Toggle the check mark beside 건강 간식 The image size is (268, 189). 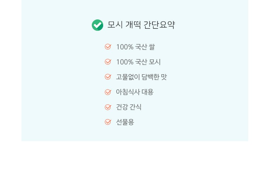pyautogui.click(x=108, y=107)
